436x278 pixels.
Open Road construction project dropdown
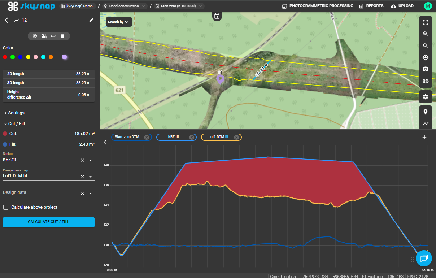pyautogui.click(x=125, y=6)
